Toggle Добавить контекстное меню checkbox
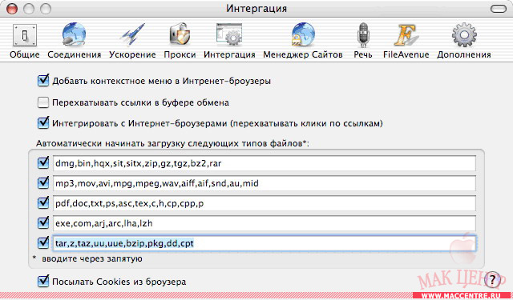Screen dimensions: 513x300 coord(43,81)
